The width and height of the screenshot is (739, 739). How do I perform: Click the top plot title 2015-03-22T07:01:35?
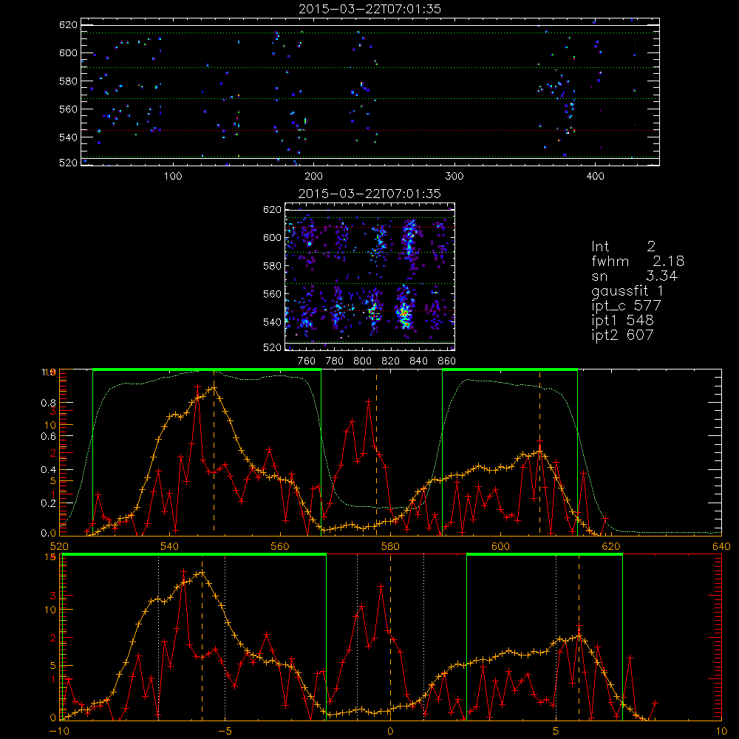(x=369, y=9)
